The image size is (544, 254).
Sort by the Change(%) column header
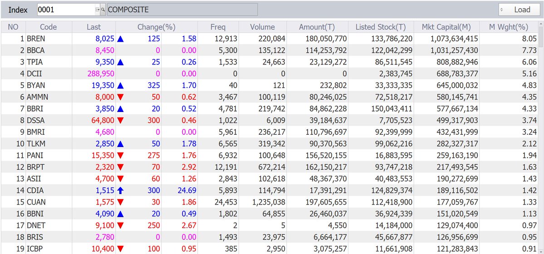pos(157,27)
